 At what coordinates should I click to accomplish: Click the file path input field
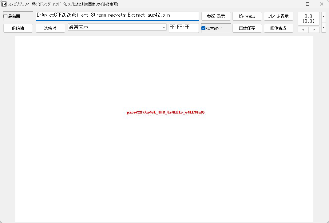click(x=117, y=15)
